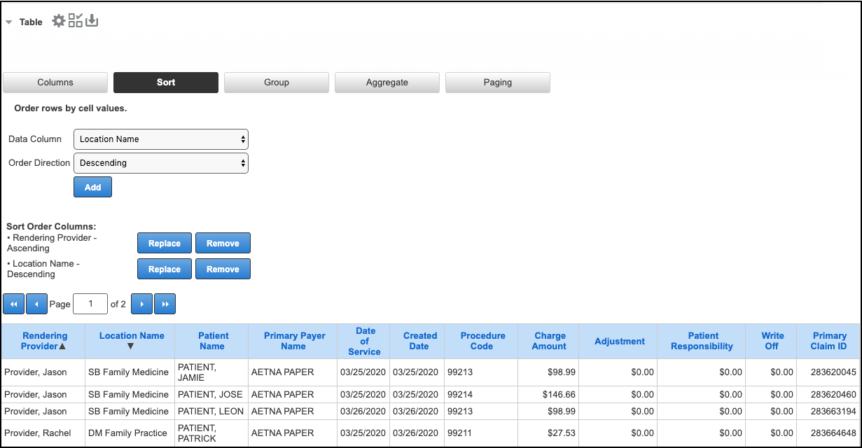862x448 pixels.
Task: Advance to next page arrow
Action: [x=141, y=304]
